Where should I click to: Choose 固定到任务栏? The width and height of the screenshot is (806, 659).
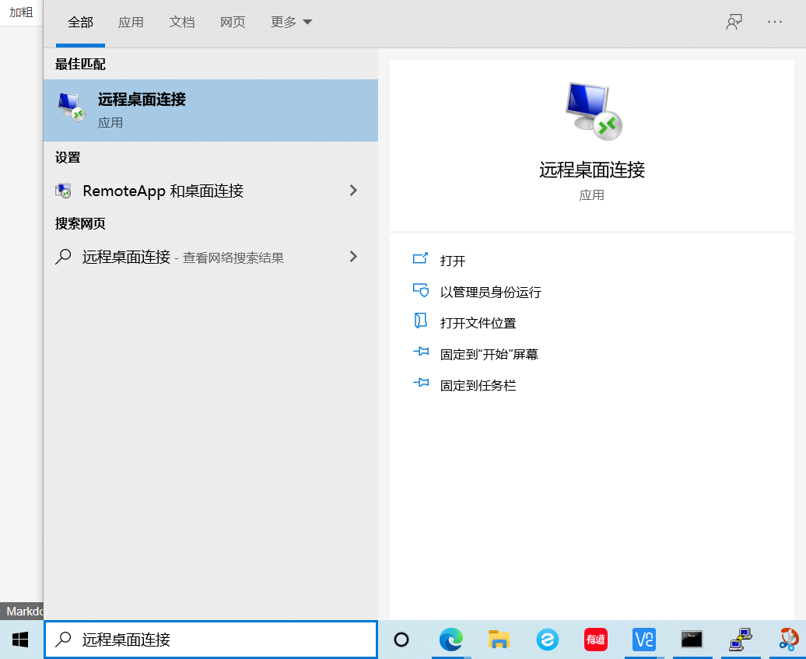click(478, 386)
